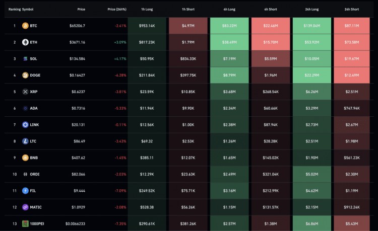Viewport: 378px width, 231px height.
Task: Click the 1000PEI coin icon
Action: coord(25,223)
